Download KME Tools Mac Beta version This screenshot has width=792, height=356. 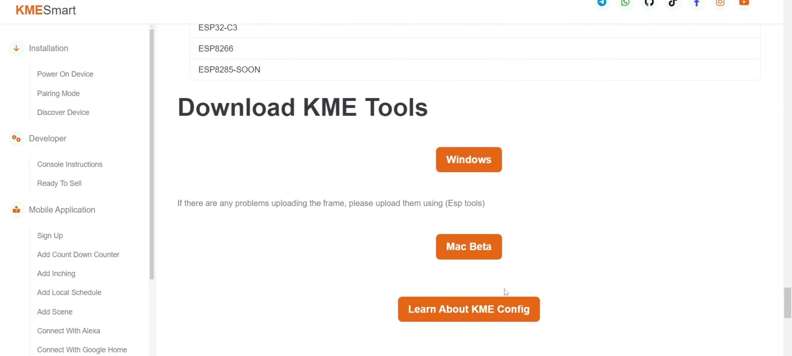click(468, 247)
